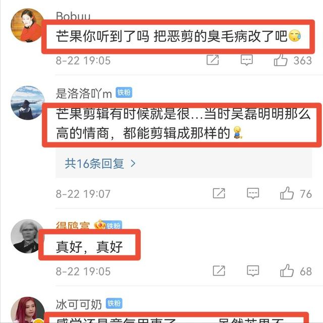Open reply bubble on 8-22 19:07 comment
Viewport: 323px width, 323px height.
(x=253, y=193)
